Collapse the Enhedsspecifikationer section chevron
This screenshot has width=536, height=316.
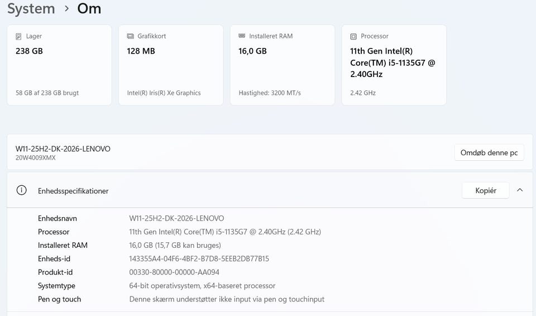(520, 190)
